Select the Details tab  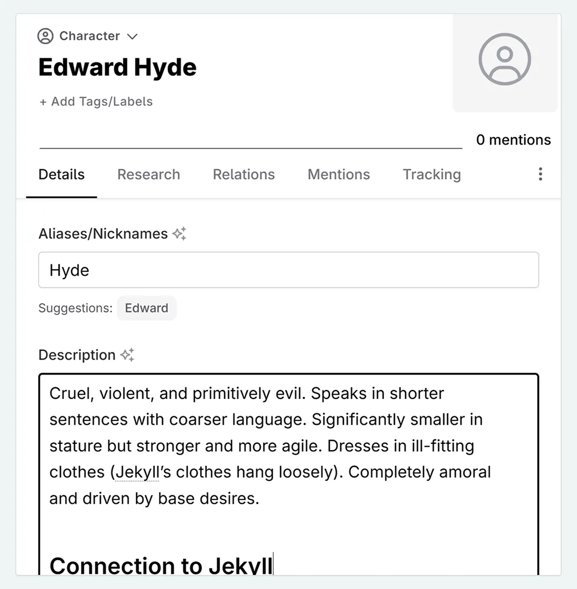61,174
